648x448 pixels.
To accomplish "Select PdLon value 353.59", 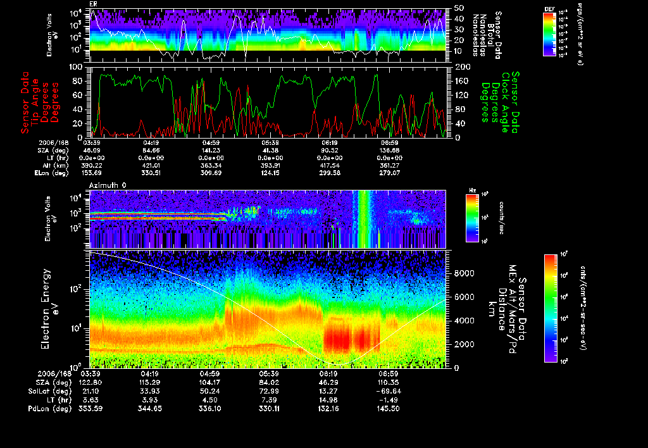I will pyautogui.click(x=90, y=408).
